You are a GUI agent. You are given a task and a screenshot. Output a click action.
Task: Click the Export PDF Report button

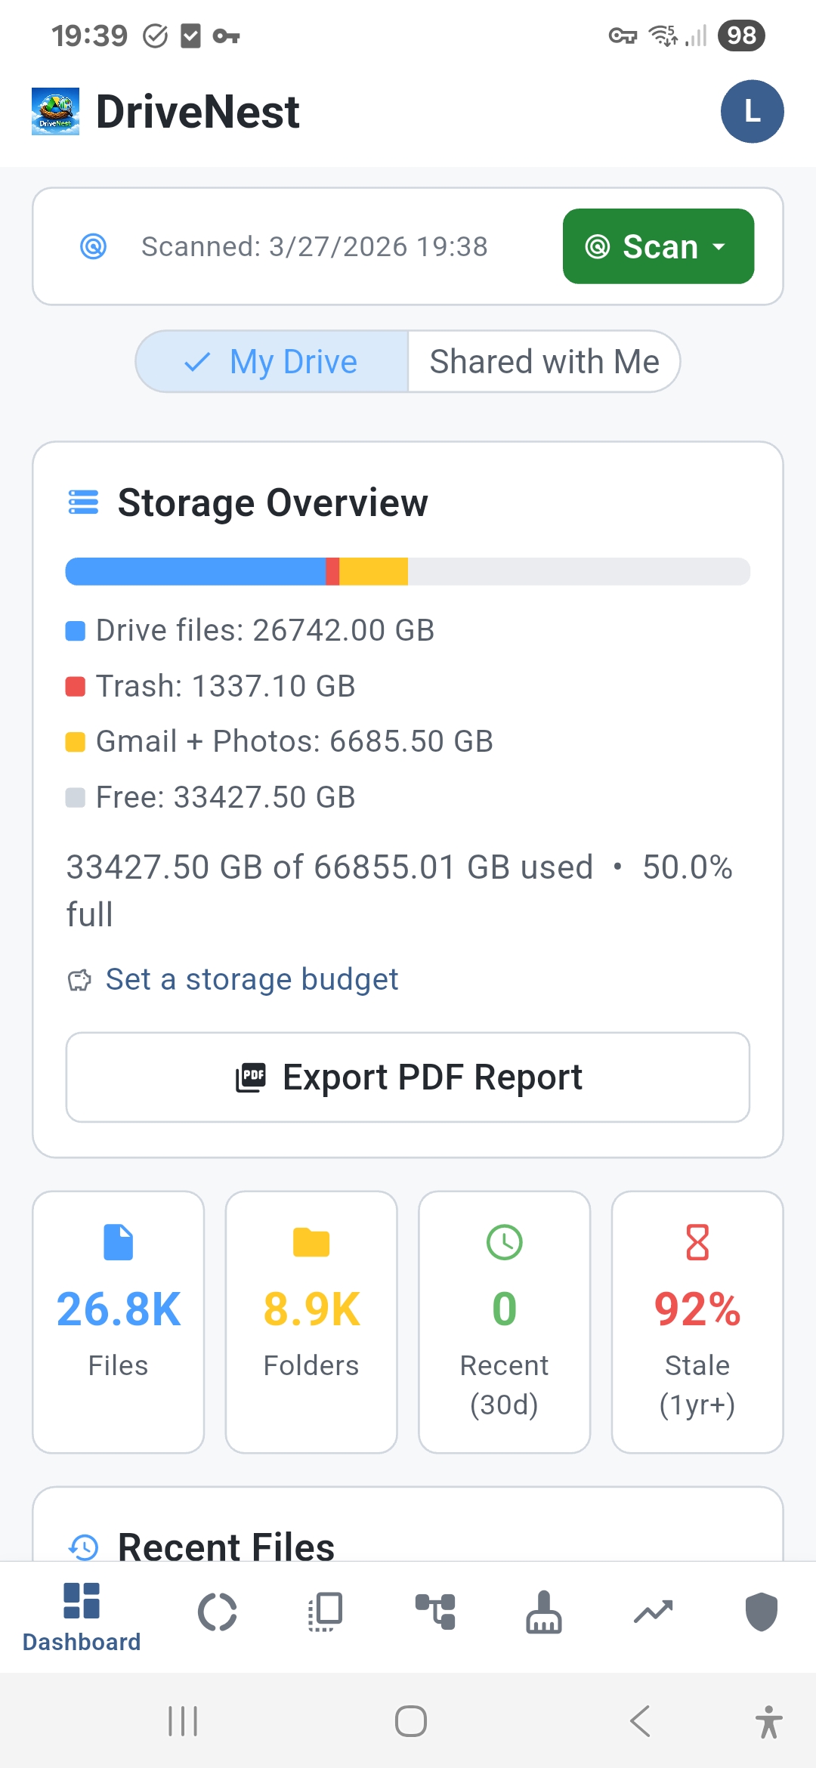[x=408, y=1077]
